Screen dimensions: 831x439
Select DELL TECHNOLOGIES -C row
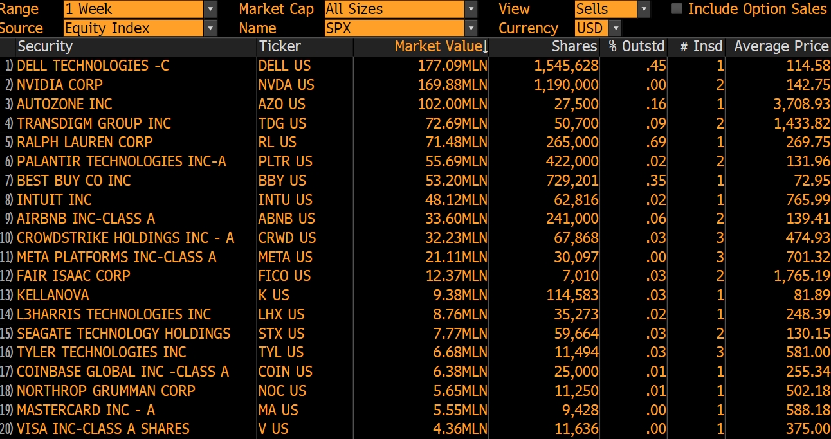415,66
